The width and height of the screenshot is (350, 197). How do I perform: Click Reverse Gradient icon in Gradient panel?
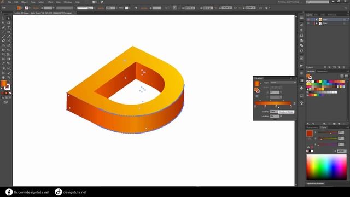[257, 96]
